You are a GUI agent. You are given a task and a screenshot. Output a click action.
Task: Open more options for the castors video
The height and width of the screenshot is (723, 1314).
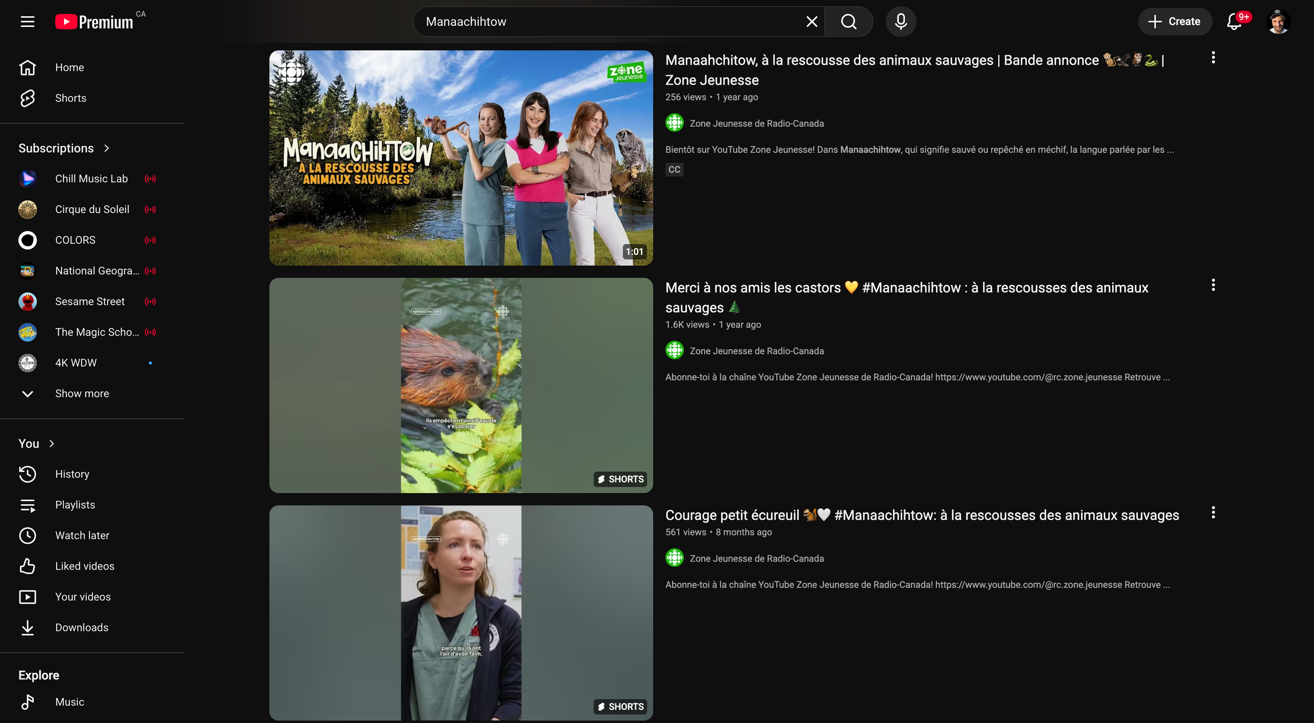[1213, 285]
